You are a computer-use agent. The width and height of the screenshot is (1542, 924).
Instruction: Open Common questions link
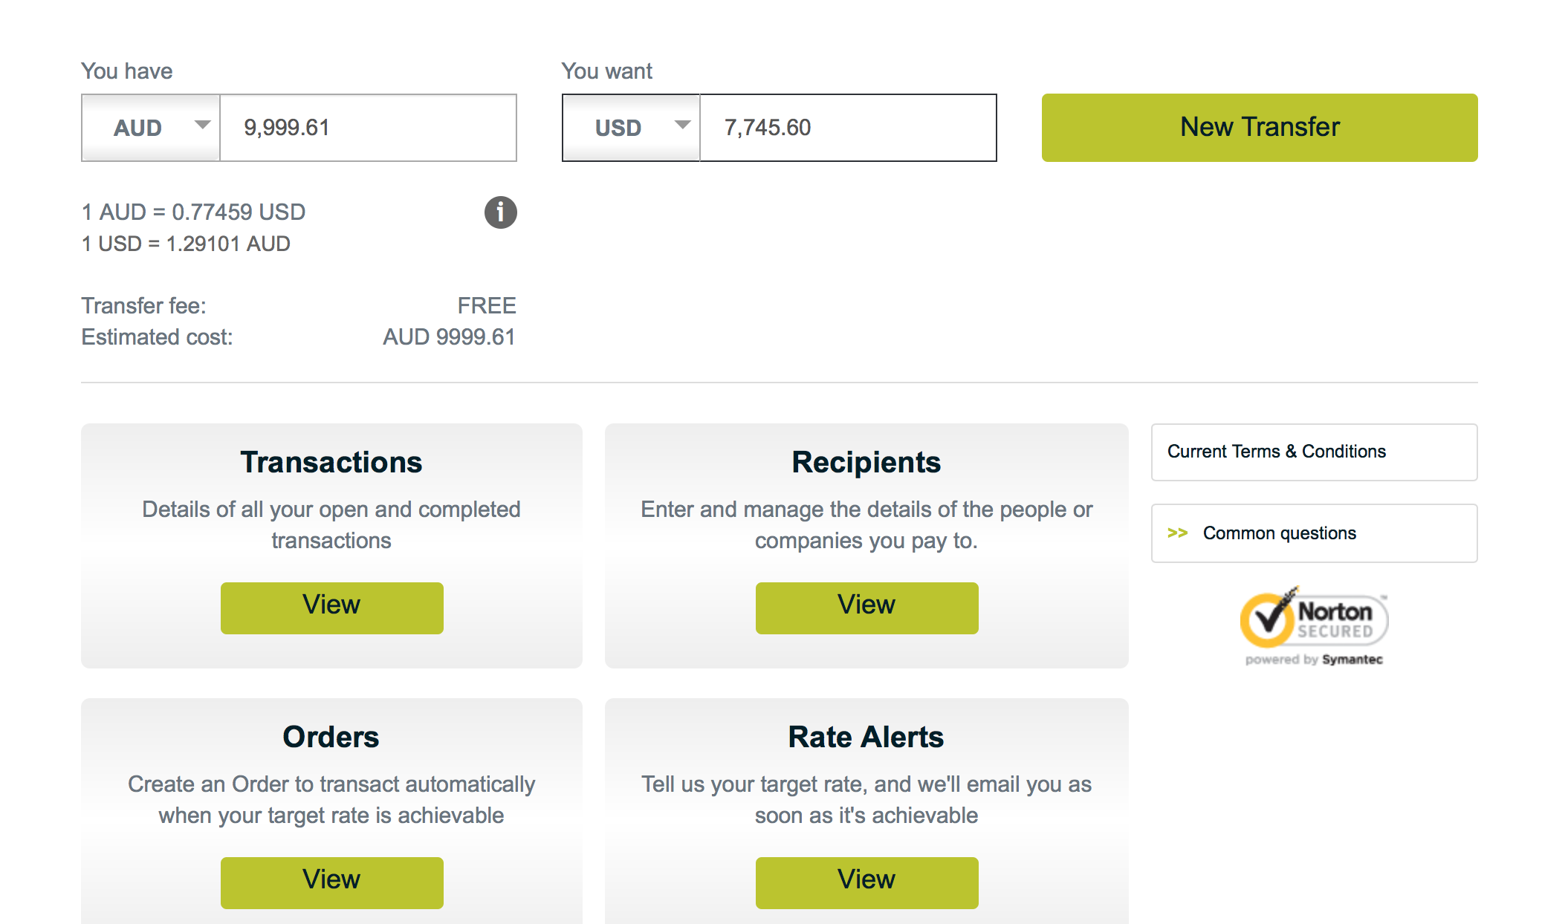1314,533
